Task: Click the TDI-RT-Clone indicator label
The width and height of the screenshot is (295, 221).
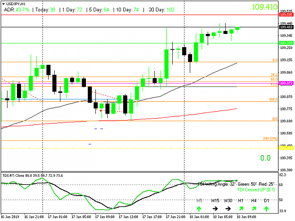Action: [x=33, y=176]
